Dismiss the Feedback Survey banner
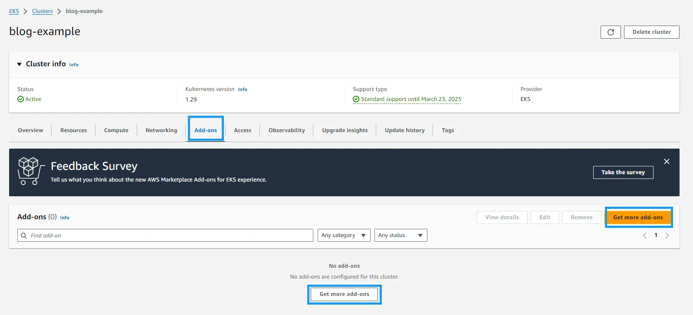Screen dimensions: 693x315 [x=667, y=162]
